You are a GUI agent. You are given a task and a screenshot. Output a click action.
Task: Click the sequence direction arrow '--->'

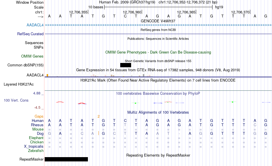[40, 17]
